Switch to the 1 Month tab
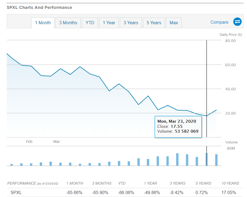This screenshot has height=197, width=247. point(43,23)
